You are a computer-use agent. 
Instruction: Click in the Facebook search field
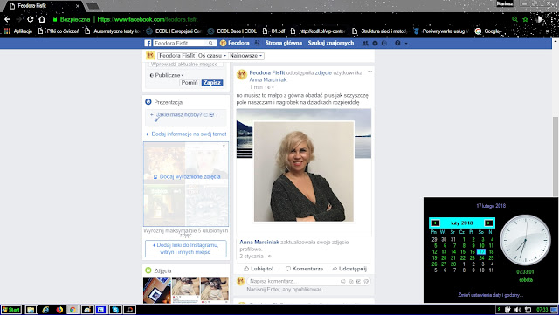click(x=181, y=43)
